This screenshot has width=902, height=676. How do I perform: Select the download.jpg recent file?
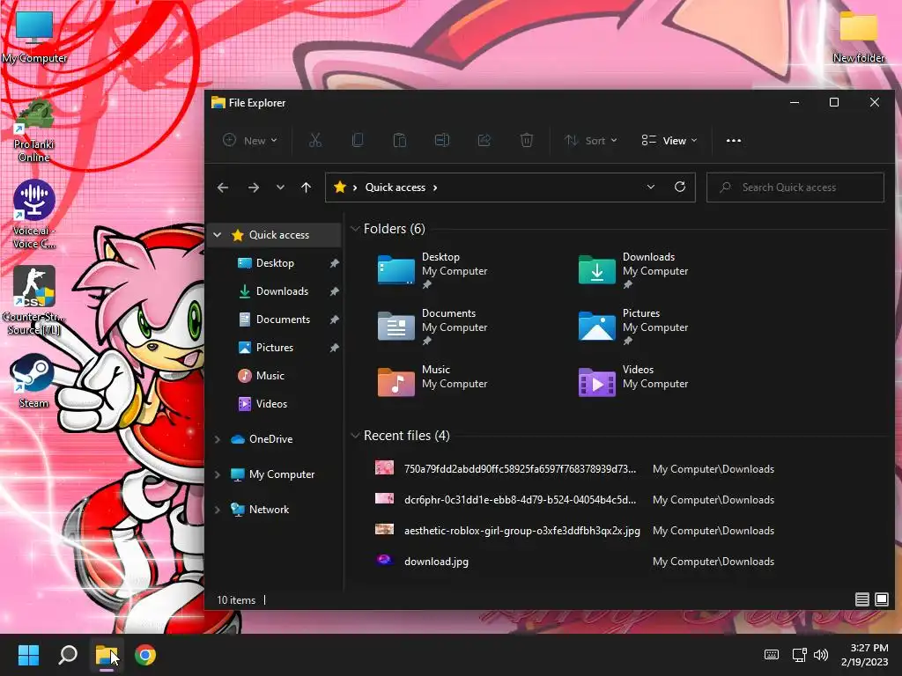pos(574,561)
